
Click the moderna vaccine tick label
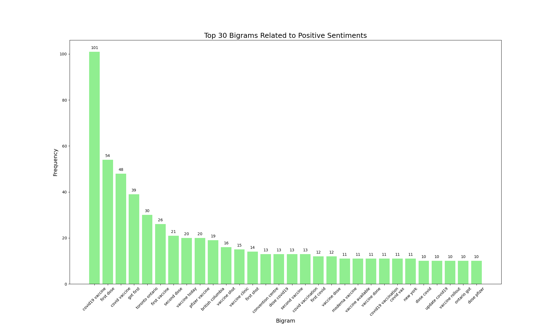345,300
